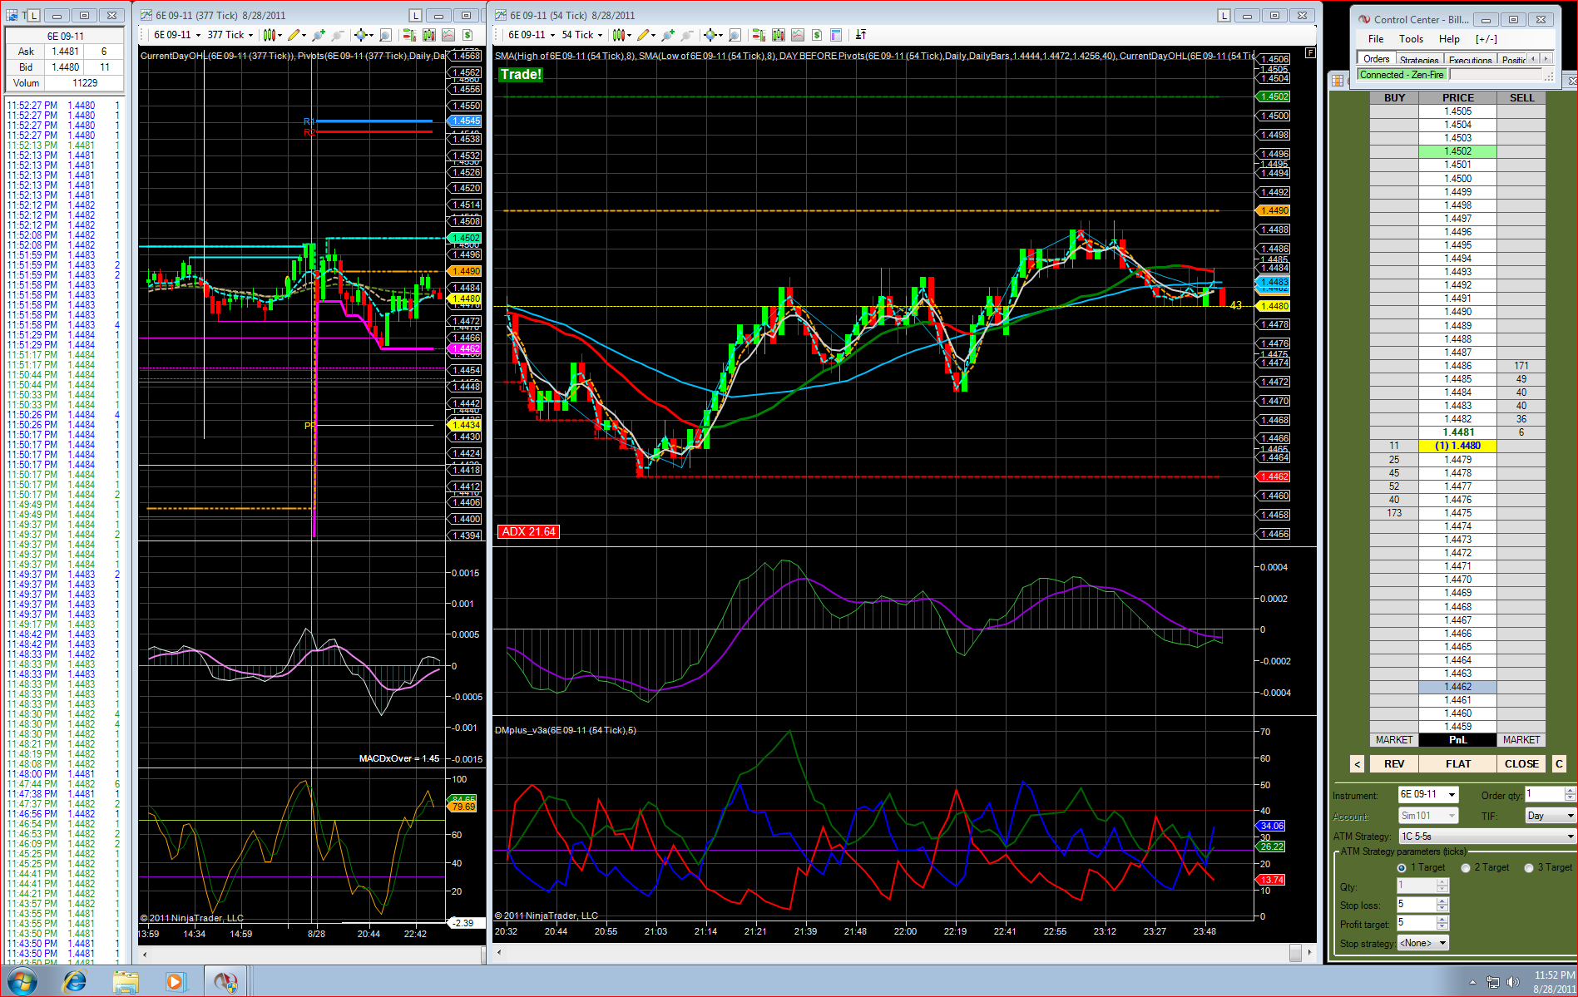Click the CLOSE position button

(1521, 763)
